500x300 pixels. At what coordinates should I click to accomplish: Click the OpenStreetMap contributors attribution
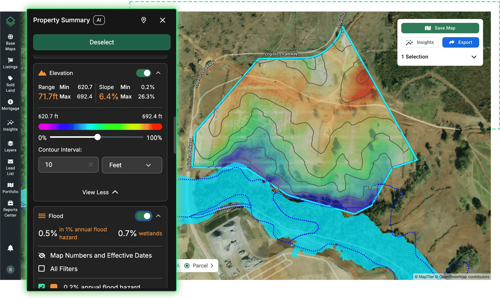464,277
